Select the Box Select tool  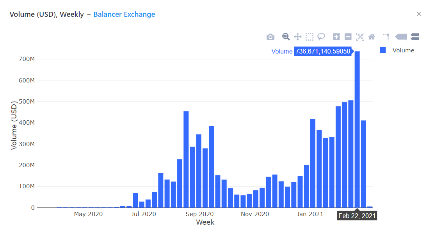coord(310,36)
